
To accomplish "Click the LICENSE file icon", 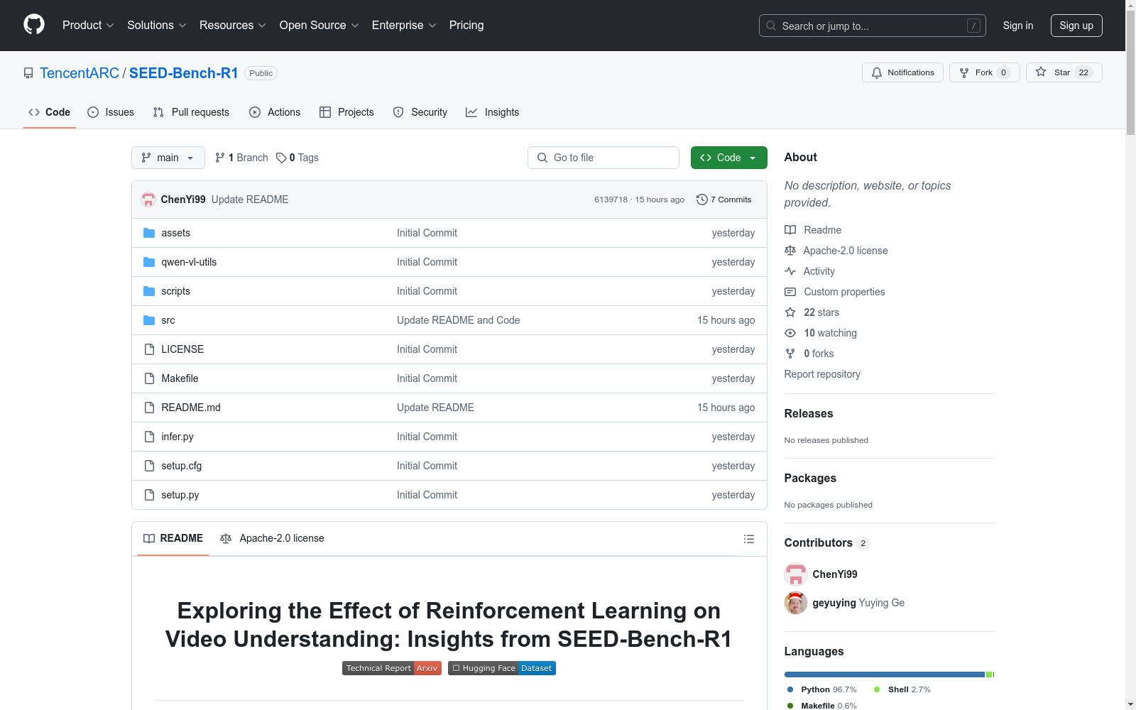I will (149, 349).
